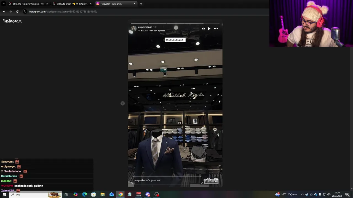353x198 pixels.
Task: Click chat username BurakKarasu
Action: coord(9,176)
